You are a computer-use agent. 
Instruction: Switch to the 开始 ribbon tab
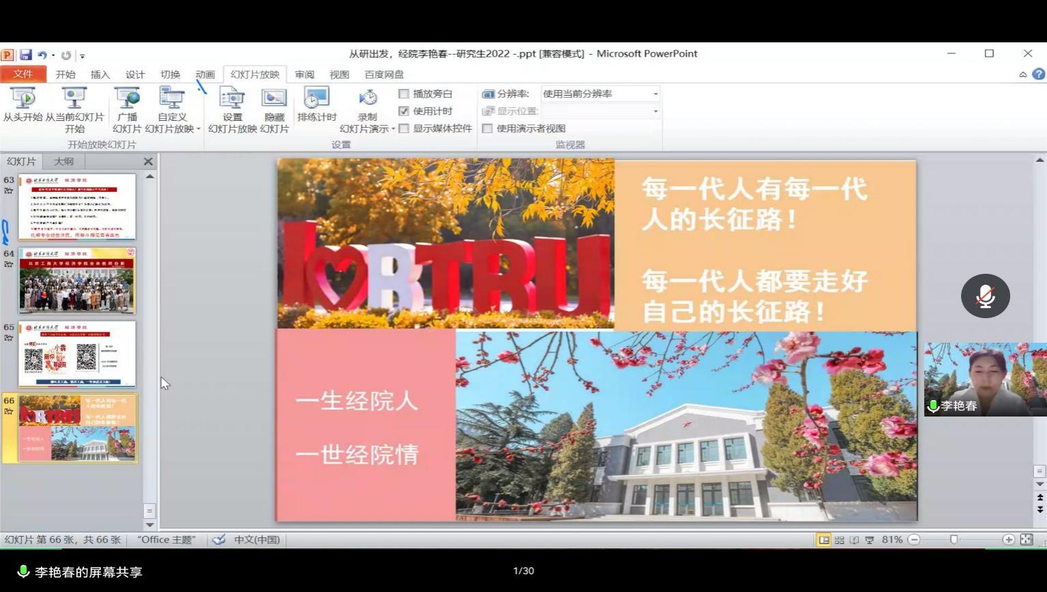pyautogui.click(x=66, y=74)
